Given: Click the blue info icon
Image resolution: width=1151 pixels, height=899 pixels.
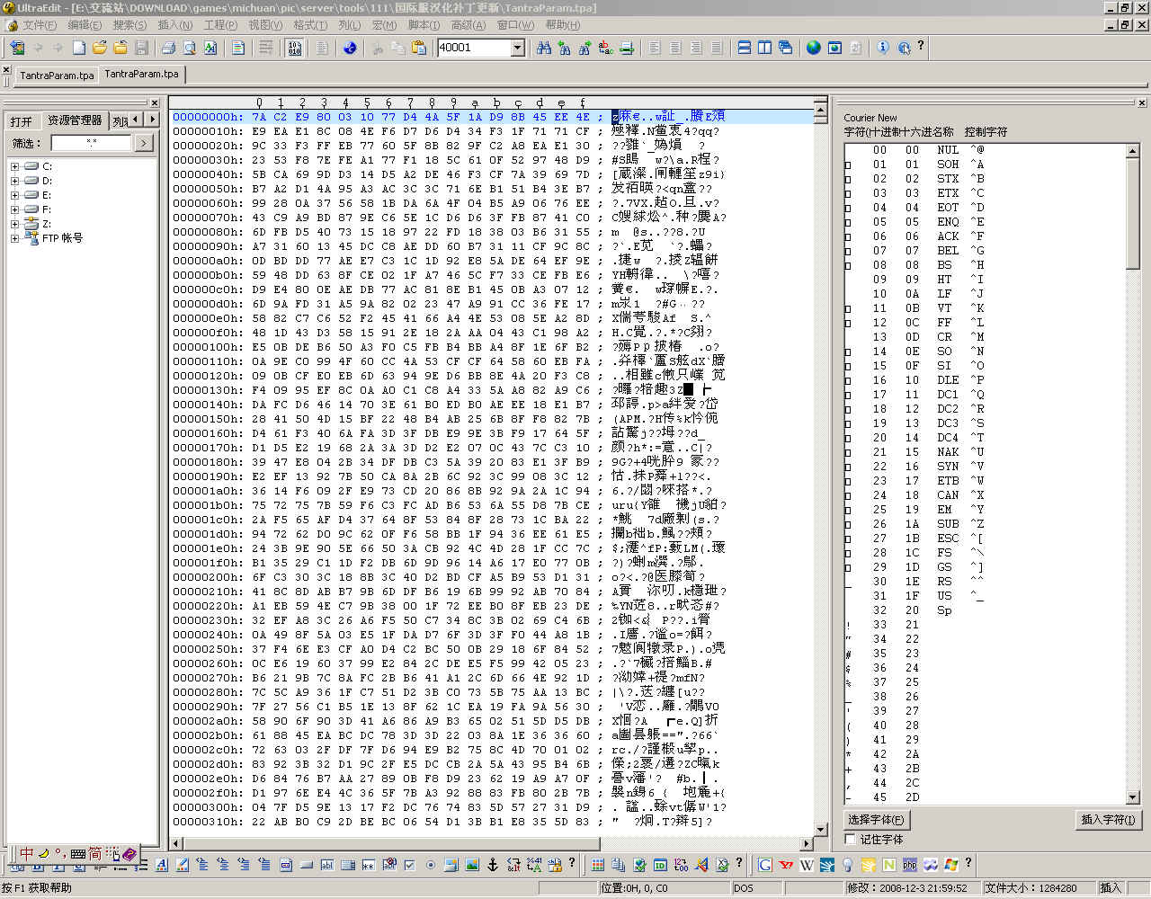Looking at the screenshot, I should point(882,48).
